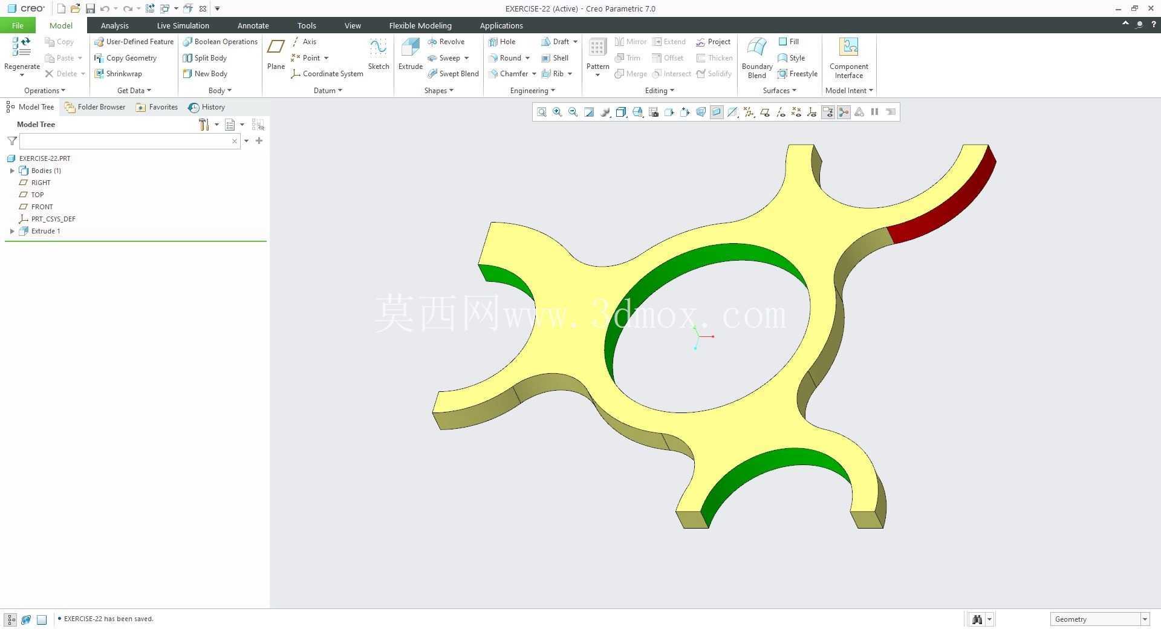The height and width of the screenshot is (629, 1161).
Task: Click User-Defined Feature button
Action: (x=134, y=42)
